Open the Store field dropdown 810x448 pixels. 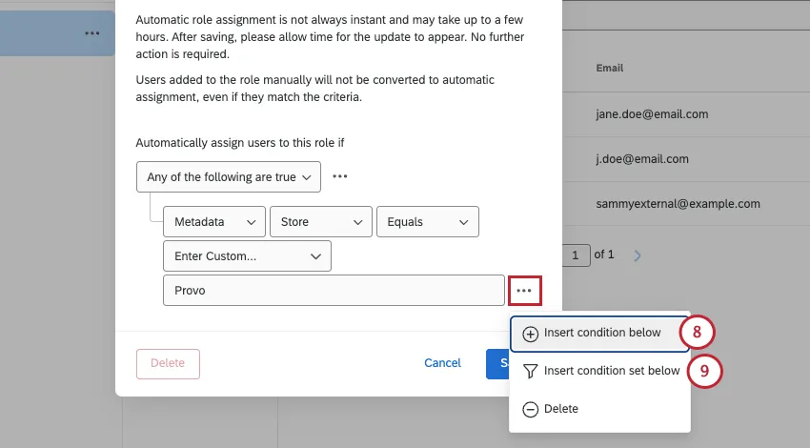[321, 222]
